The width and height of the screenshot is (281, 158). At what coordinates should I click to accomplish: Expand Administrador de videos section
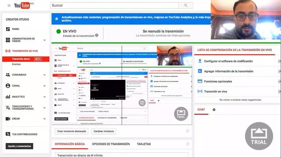tap(45, 40)
